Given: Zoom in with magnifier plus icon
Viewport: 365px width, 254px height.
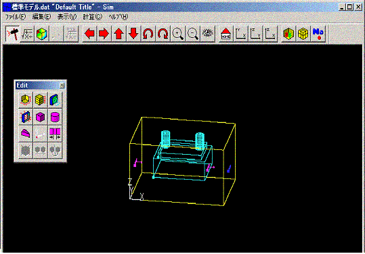Looking at the screenshot, I should (x=177, y=34).
